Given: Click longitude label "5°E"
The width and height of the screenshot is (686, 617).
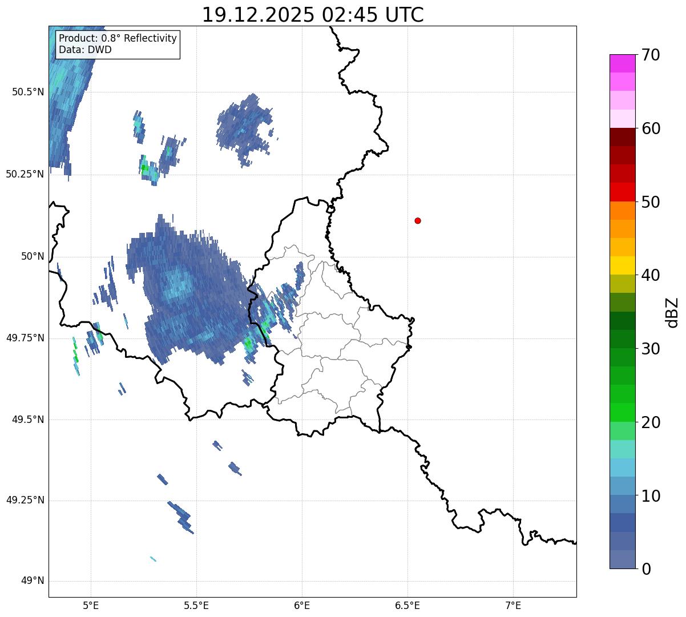Looking at the screenshot, I should click(x=91, y=605).
